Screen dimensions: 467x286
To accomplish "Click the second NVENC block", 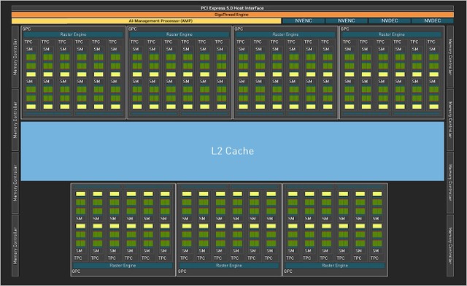I will [x=346, y=21].
